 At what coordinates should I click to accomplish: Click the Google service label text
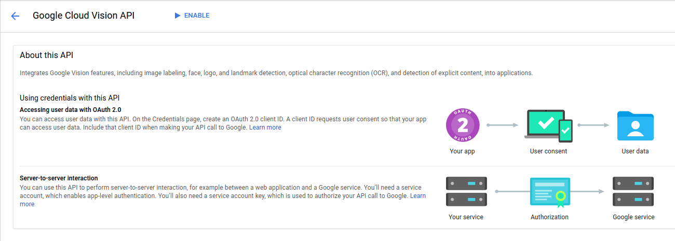(x=633, y=217)
